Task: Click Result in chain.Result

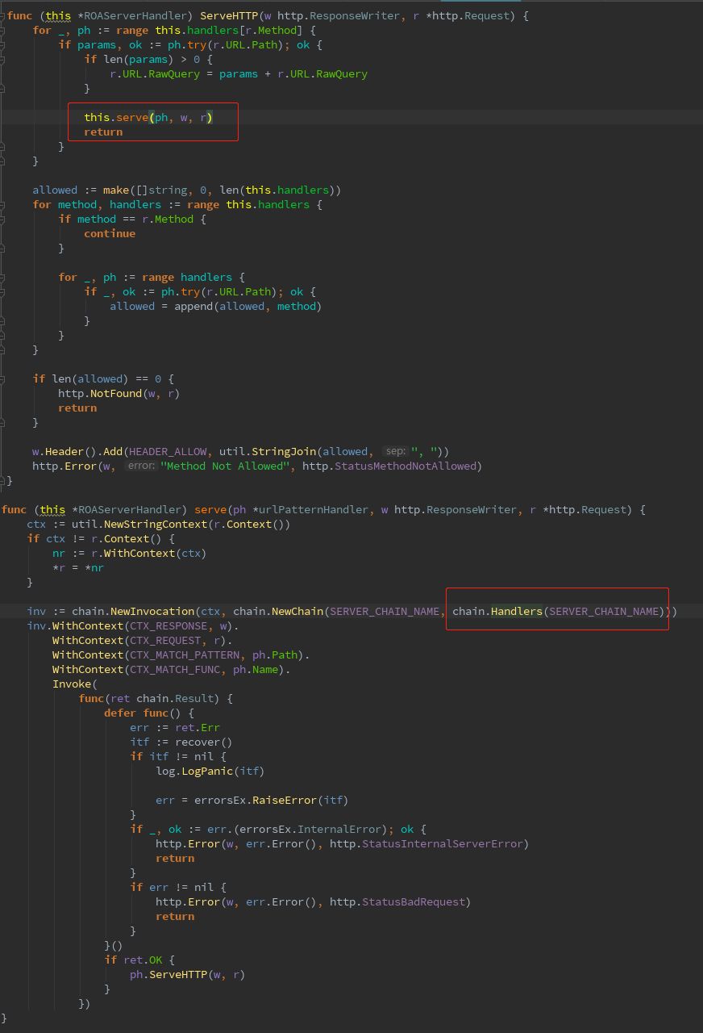Action: (x=193, y=698)
